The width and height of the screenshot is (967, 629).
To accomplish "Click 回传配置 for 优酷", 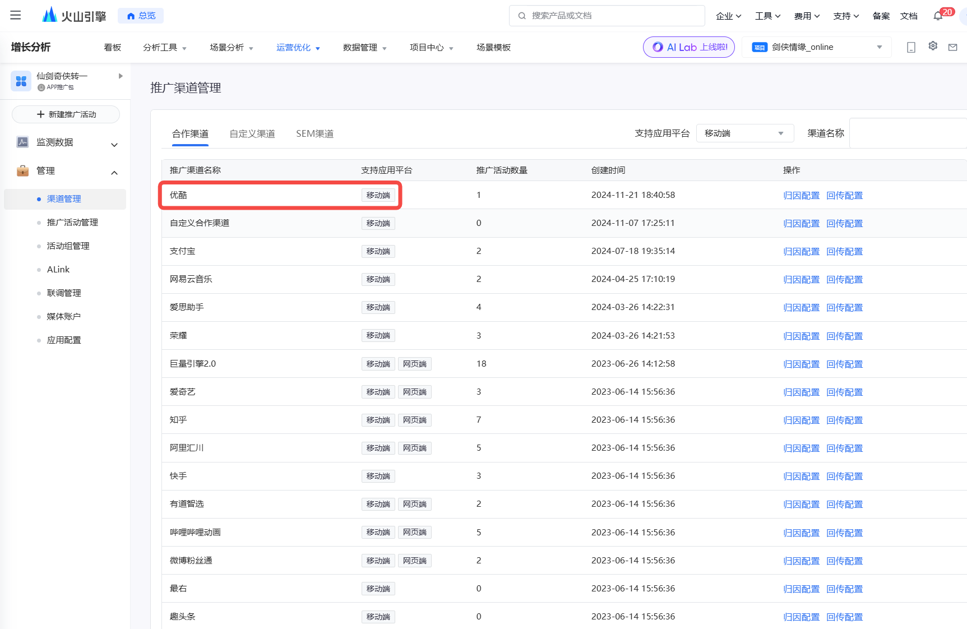I will click(845, 196).
